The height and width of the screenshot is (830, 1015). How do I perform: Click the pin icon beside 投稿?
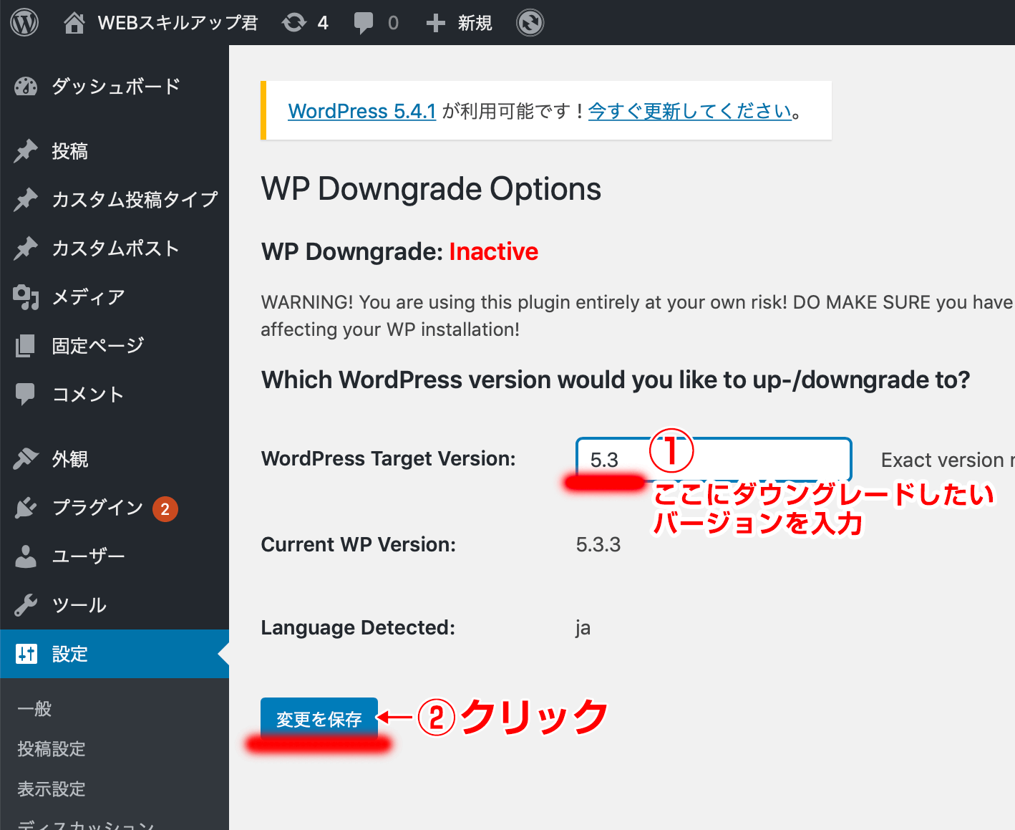click(x=26, y=151)
